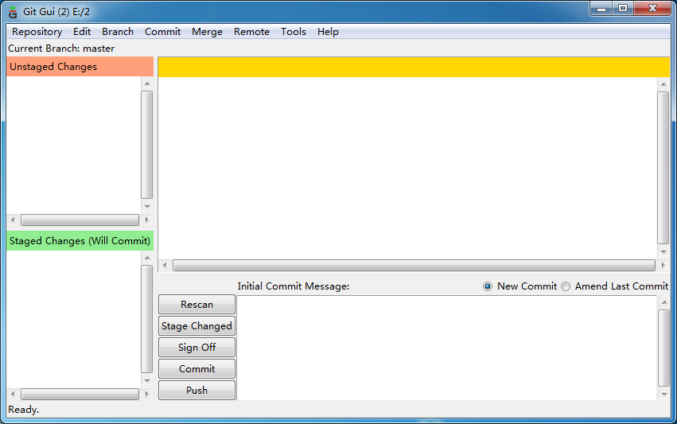Click the Rescan button
This screenshot has height=424, width=677.
point(196,305)
